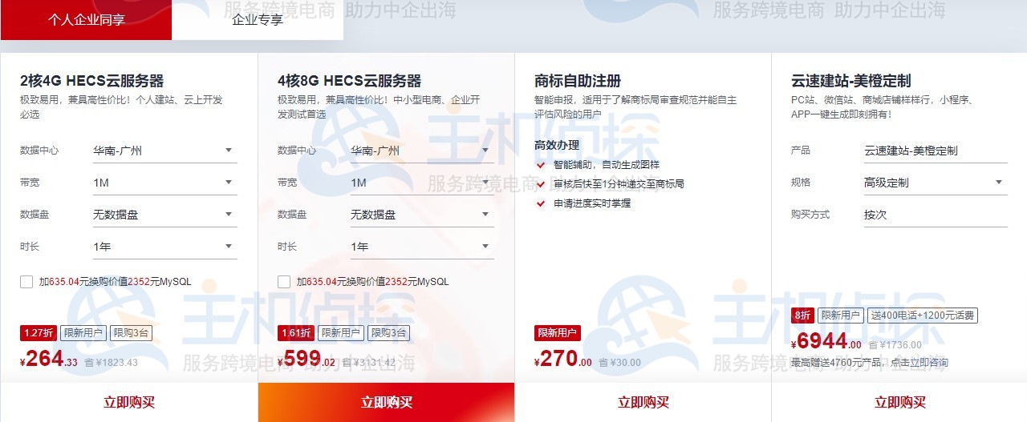Click 立即购买 for 云速建站-美橙定制

tap(899, 402)
